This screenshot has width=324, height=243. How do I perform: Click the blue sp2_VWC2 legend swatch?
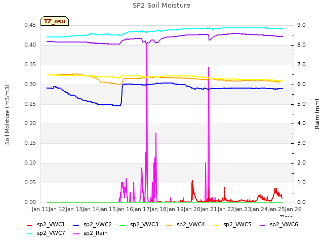pos(76,225)
